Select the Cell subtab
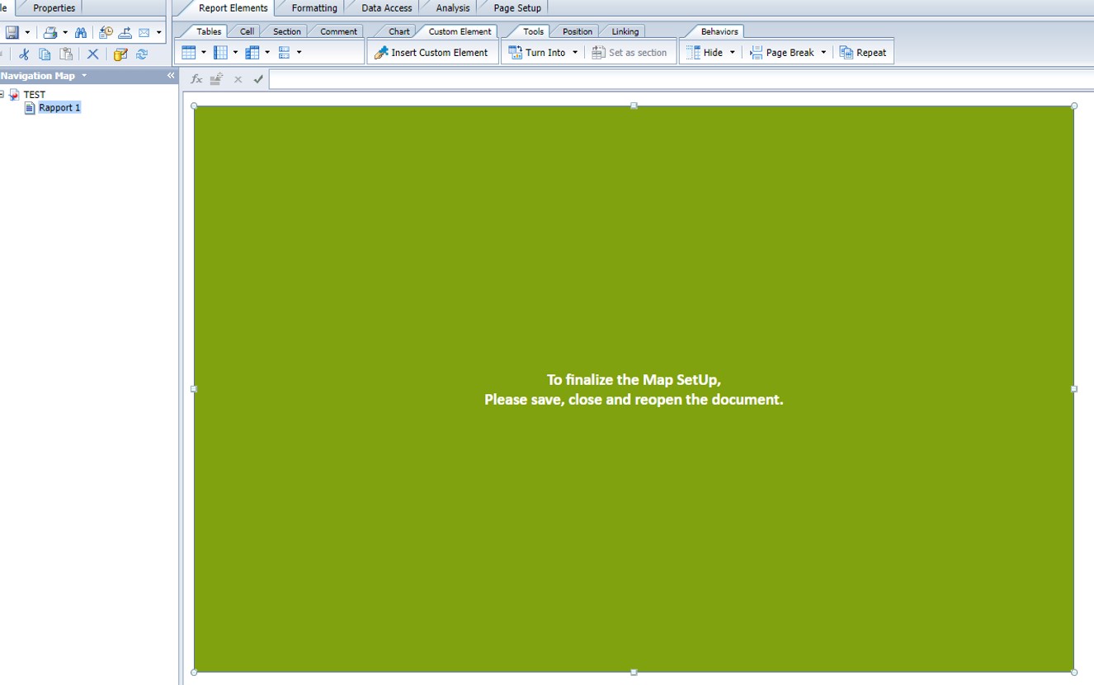The width and height of the screenshot is (1094, 685). [247, 31]
